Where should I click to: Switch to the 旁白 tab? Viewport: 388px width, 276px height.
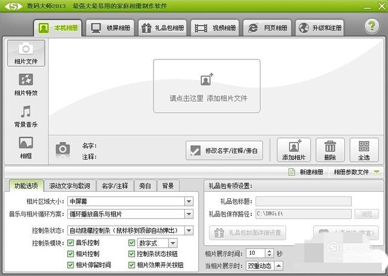pyautogui.click(x=145, y=186)
